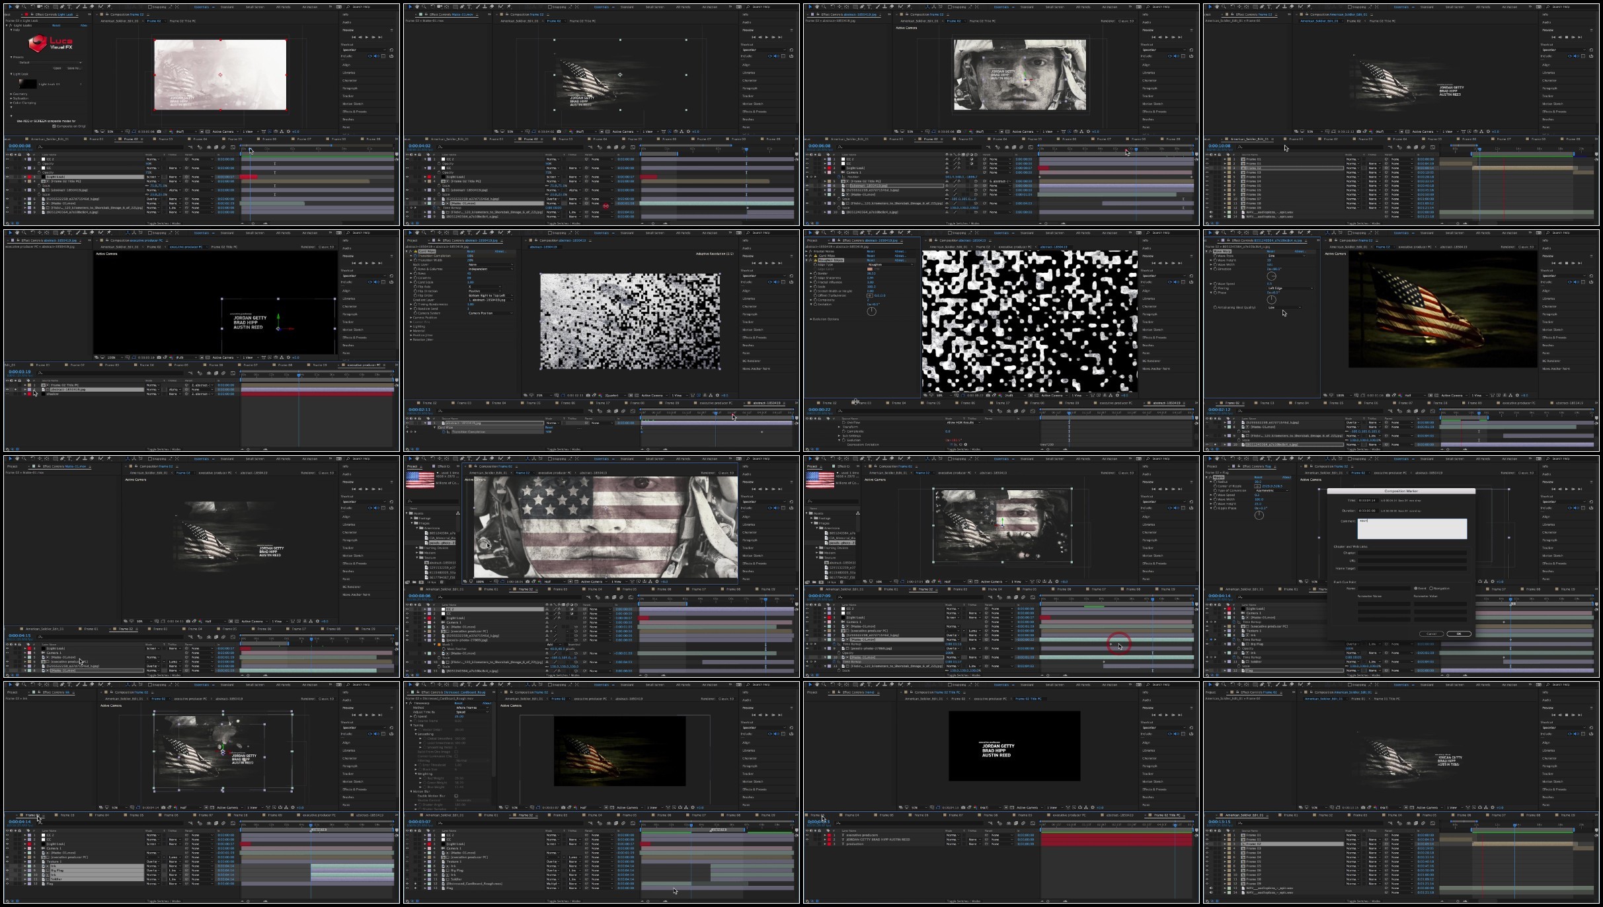Open the Flip Order dropdown
1603x907 pixels.
click(490, 295)
